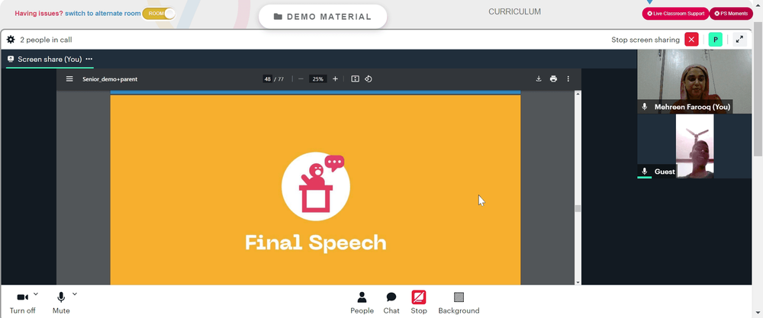Viewport: 763px width, 318px height.
Task: Click fit to page icon in PDF toolbar
Action: [356, 79]
